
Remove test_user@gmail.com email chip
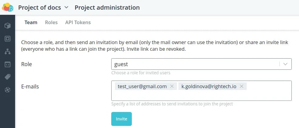(x=172, y=86)
